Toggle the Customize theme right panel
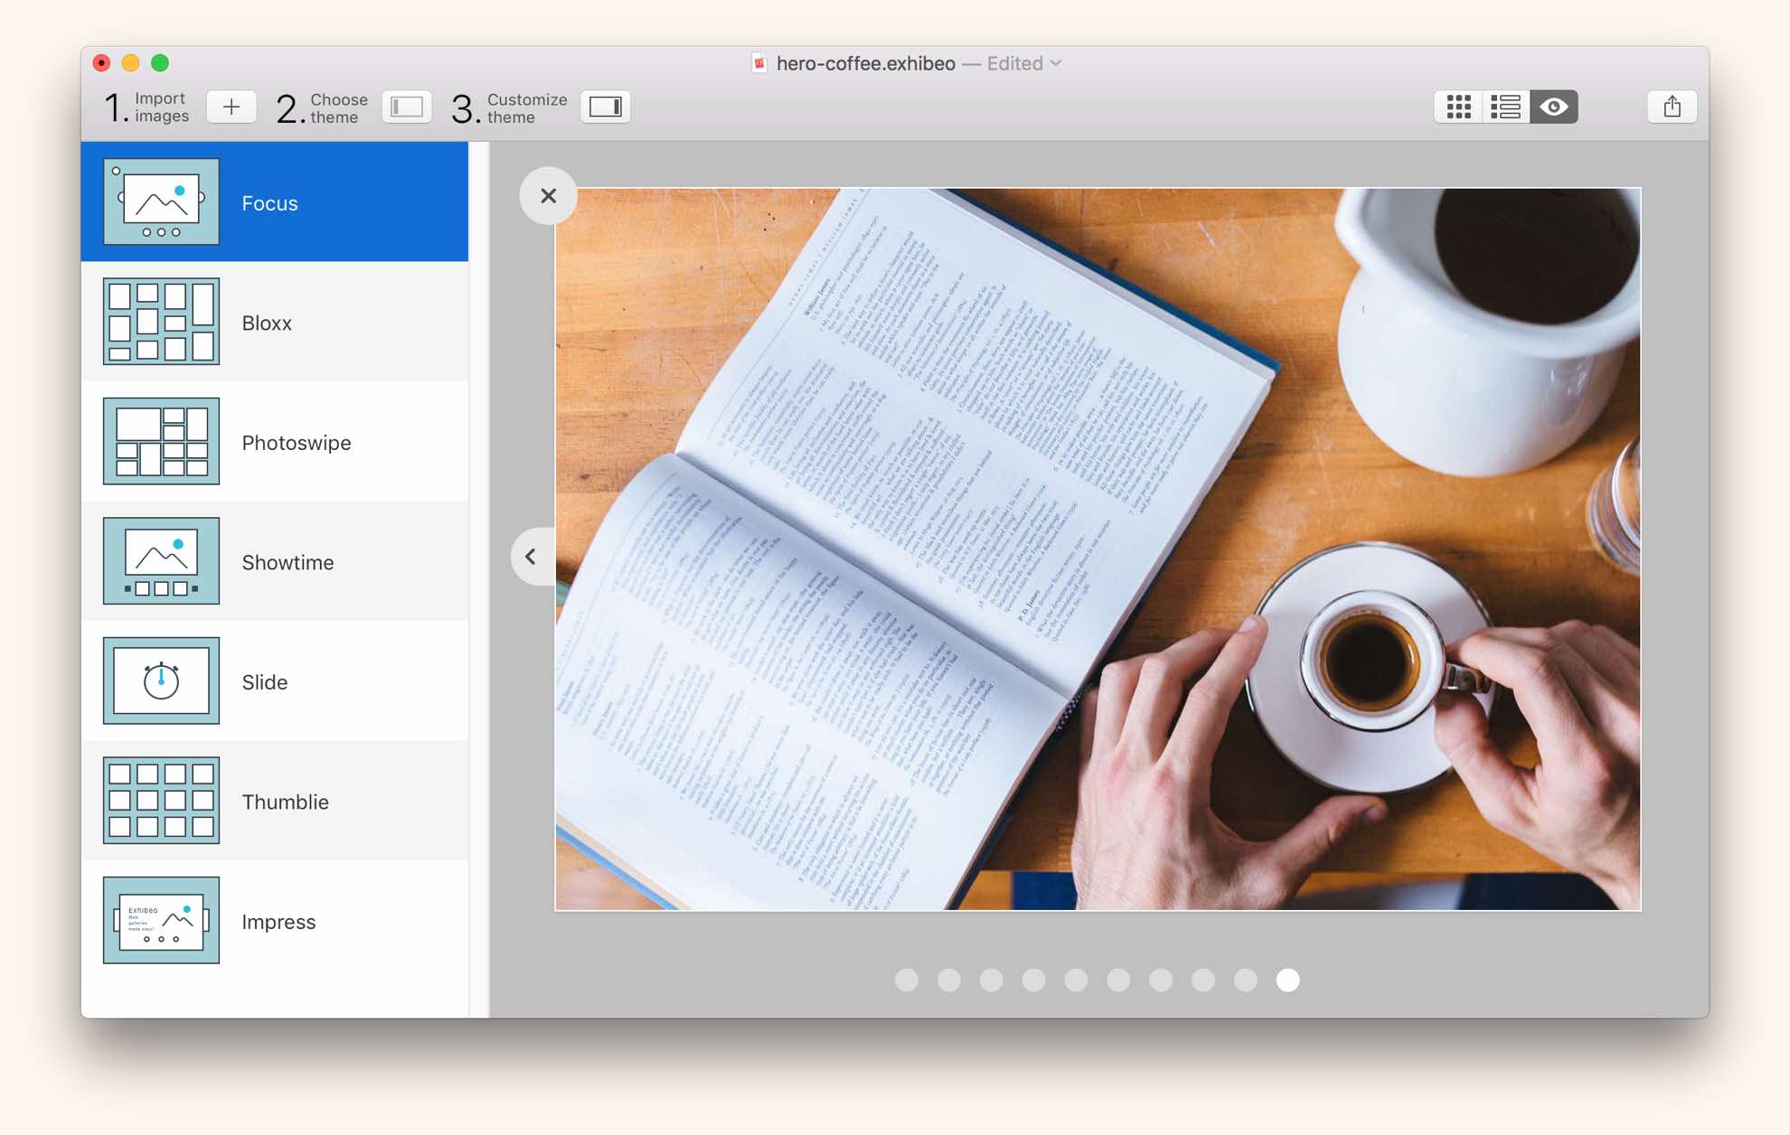 (x=605, y=107)
